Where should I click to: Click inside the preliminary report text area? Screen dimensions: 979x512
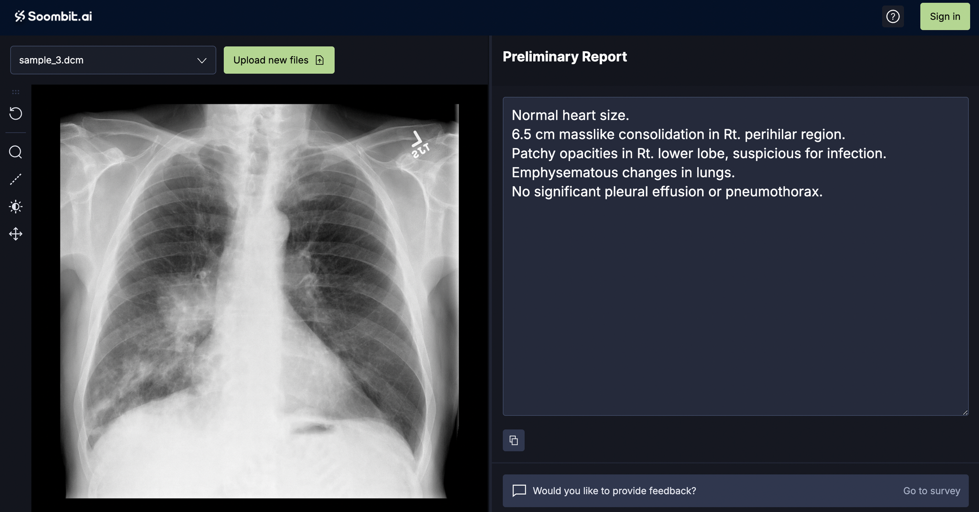[x=735, y=256]
